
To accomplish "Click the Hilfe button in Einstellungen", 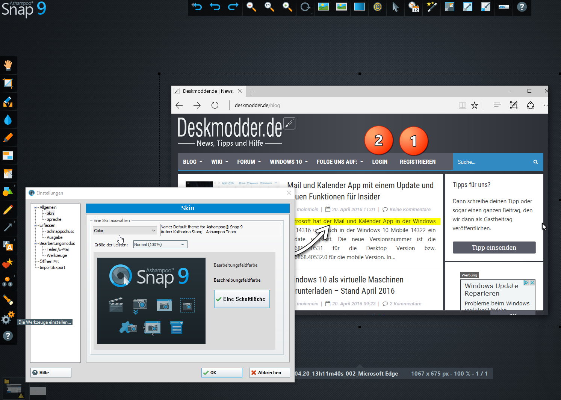I will [x=51, y=373].
